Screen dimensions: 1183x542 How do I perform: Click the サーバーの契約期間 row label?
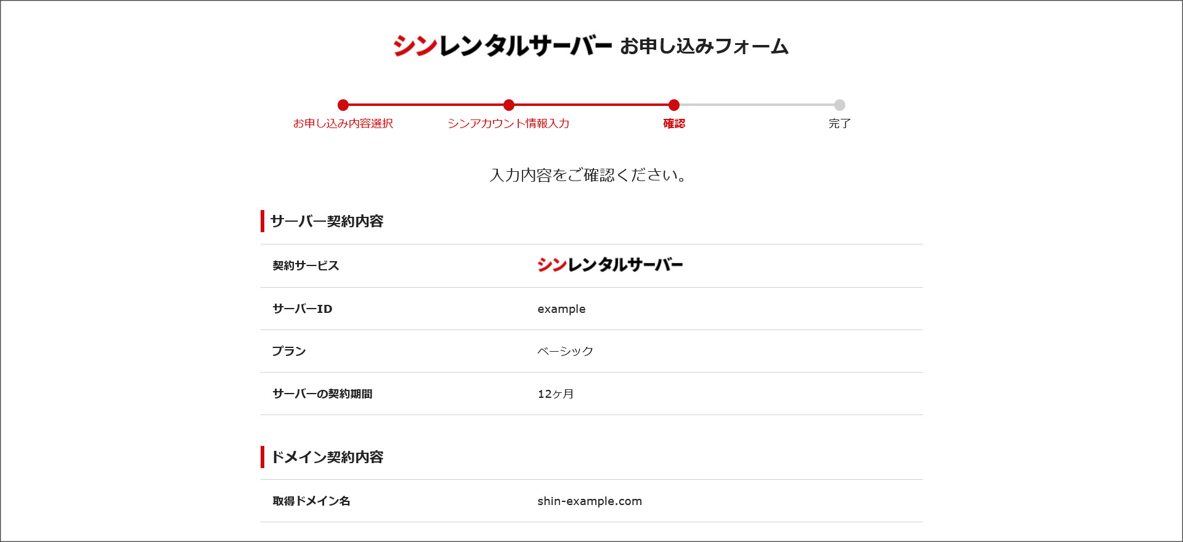click(x=322, y=394)
